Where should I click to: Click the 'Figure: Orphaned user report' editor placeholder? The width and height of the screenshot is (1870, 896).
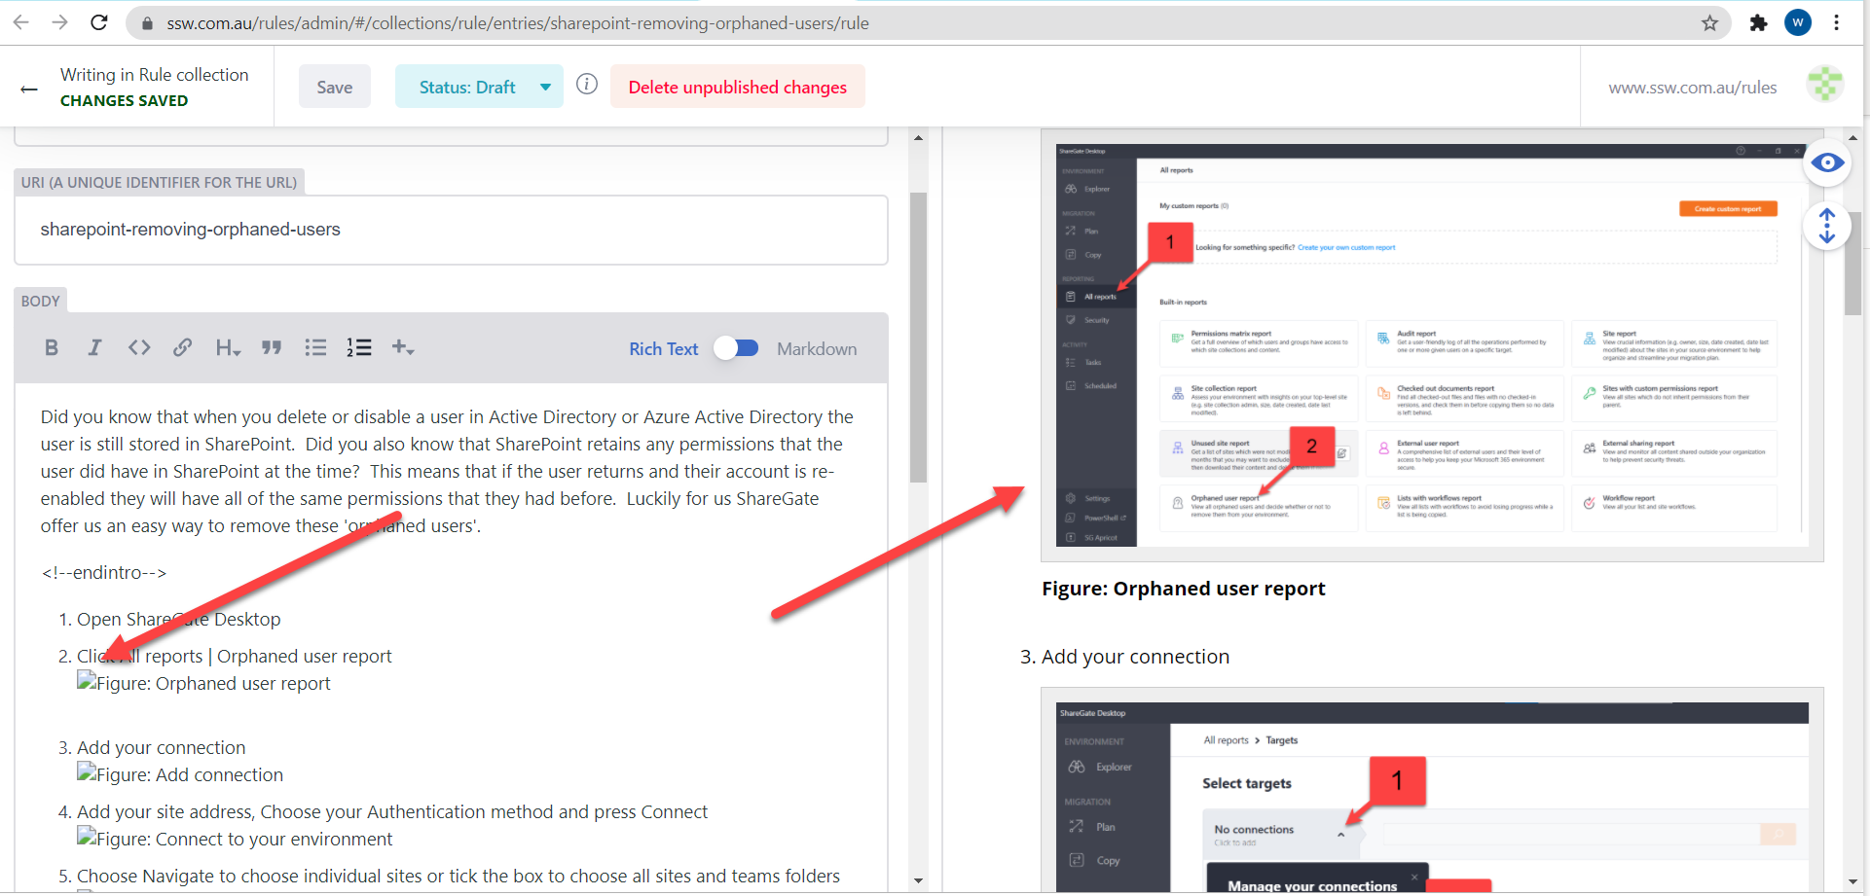point(203,684)
